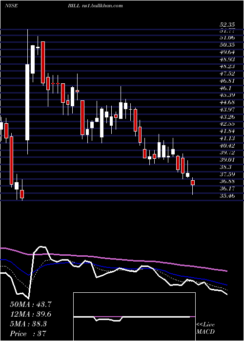Image resolution: width=244 pixels, height=341 pixels.
Task: Click the 50MA : 43.7 reading
Action: point(31,304)
